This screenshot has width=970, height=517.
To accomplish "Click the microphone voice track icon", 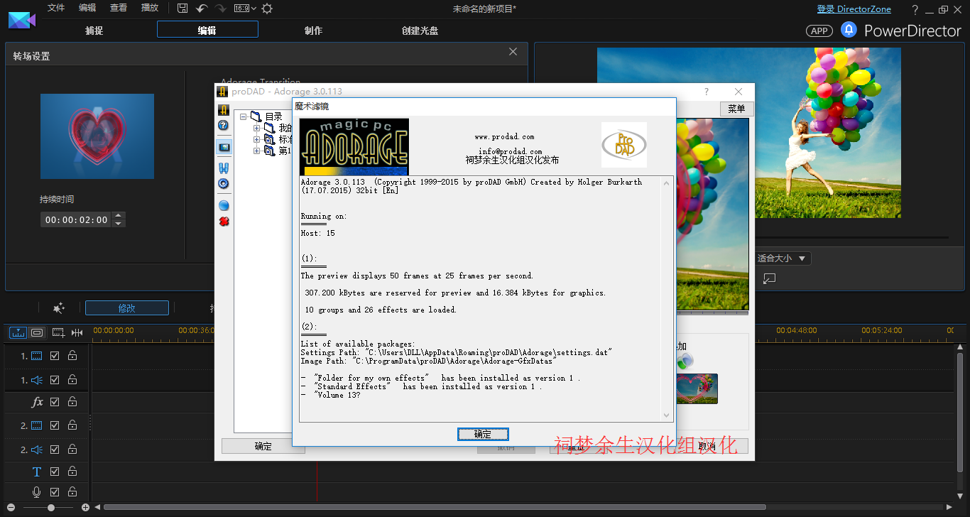I will (x=37, y=491).
